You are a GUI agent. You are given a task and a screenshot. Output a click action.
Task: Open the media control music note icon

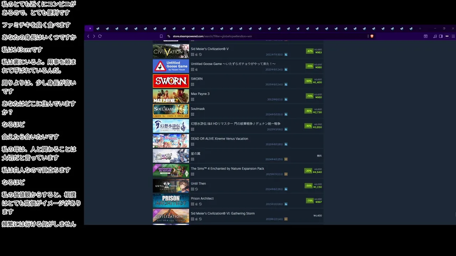coord(435,36)
